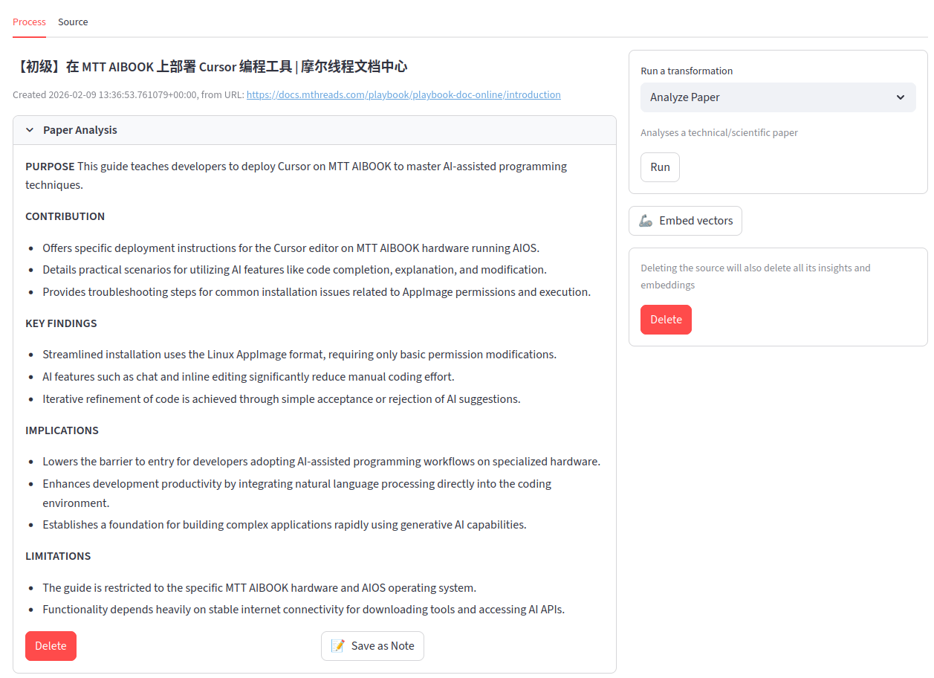Image resolution: width=934 pixels, height=678 pixels.
Task: Click 'Analyses a technical/scientific paper' description
Action: 719,132
